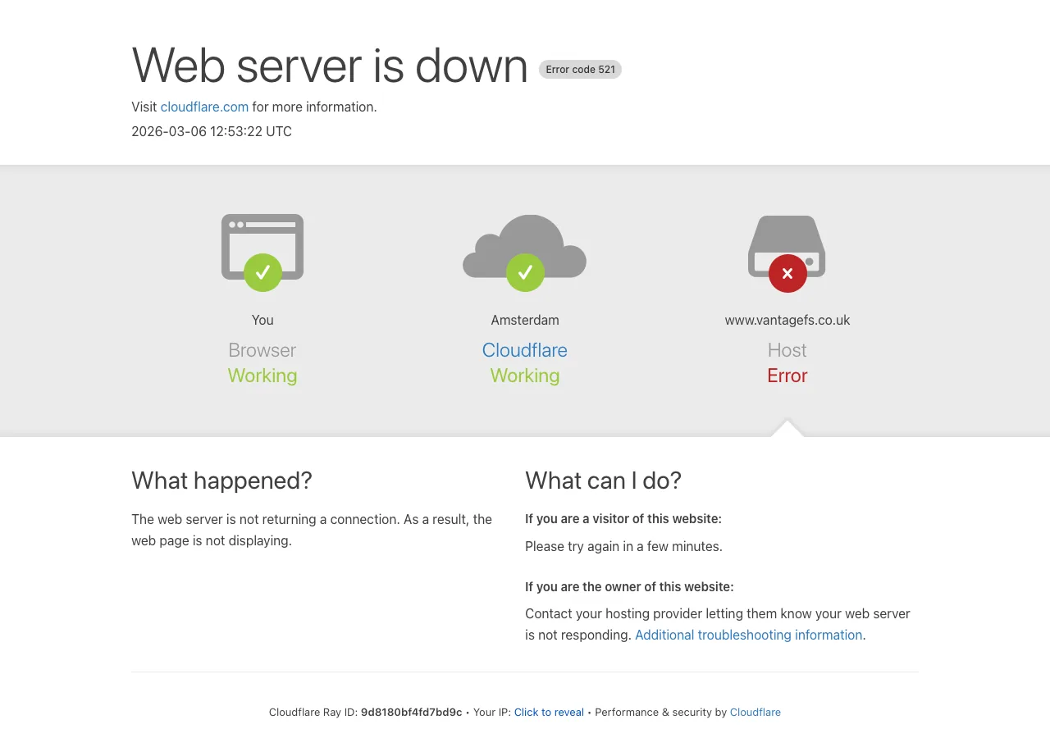Image resolution: width=1050 pixels, height=738 pixels.
Task: Click the What can I do? heading
Action: click(x=603, y=481)
